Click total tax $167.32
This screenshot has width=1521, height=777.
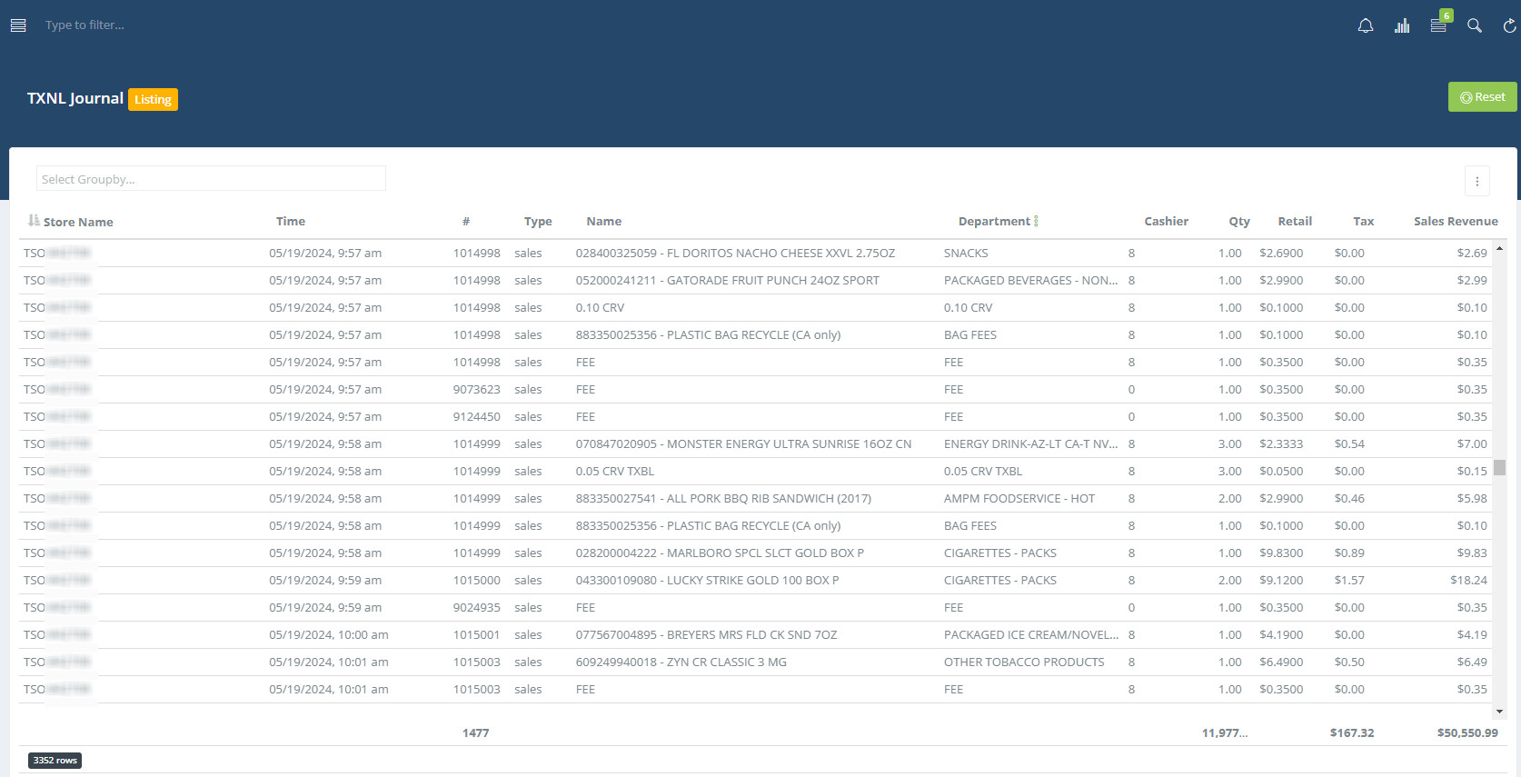pyautogui.click(x=1352, y=732)
